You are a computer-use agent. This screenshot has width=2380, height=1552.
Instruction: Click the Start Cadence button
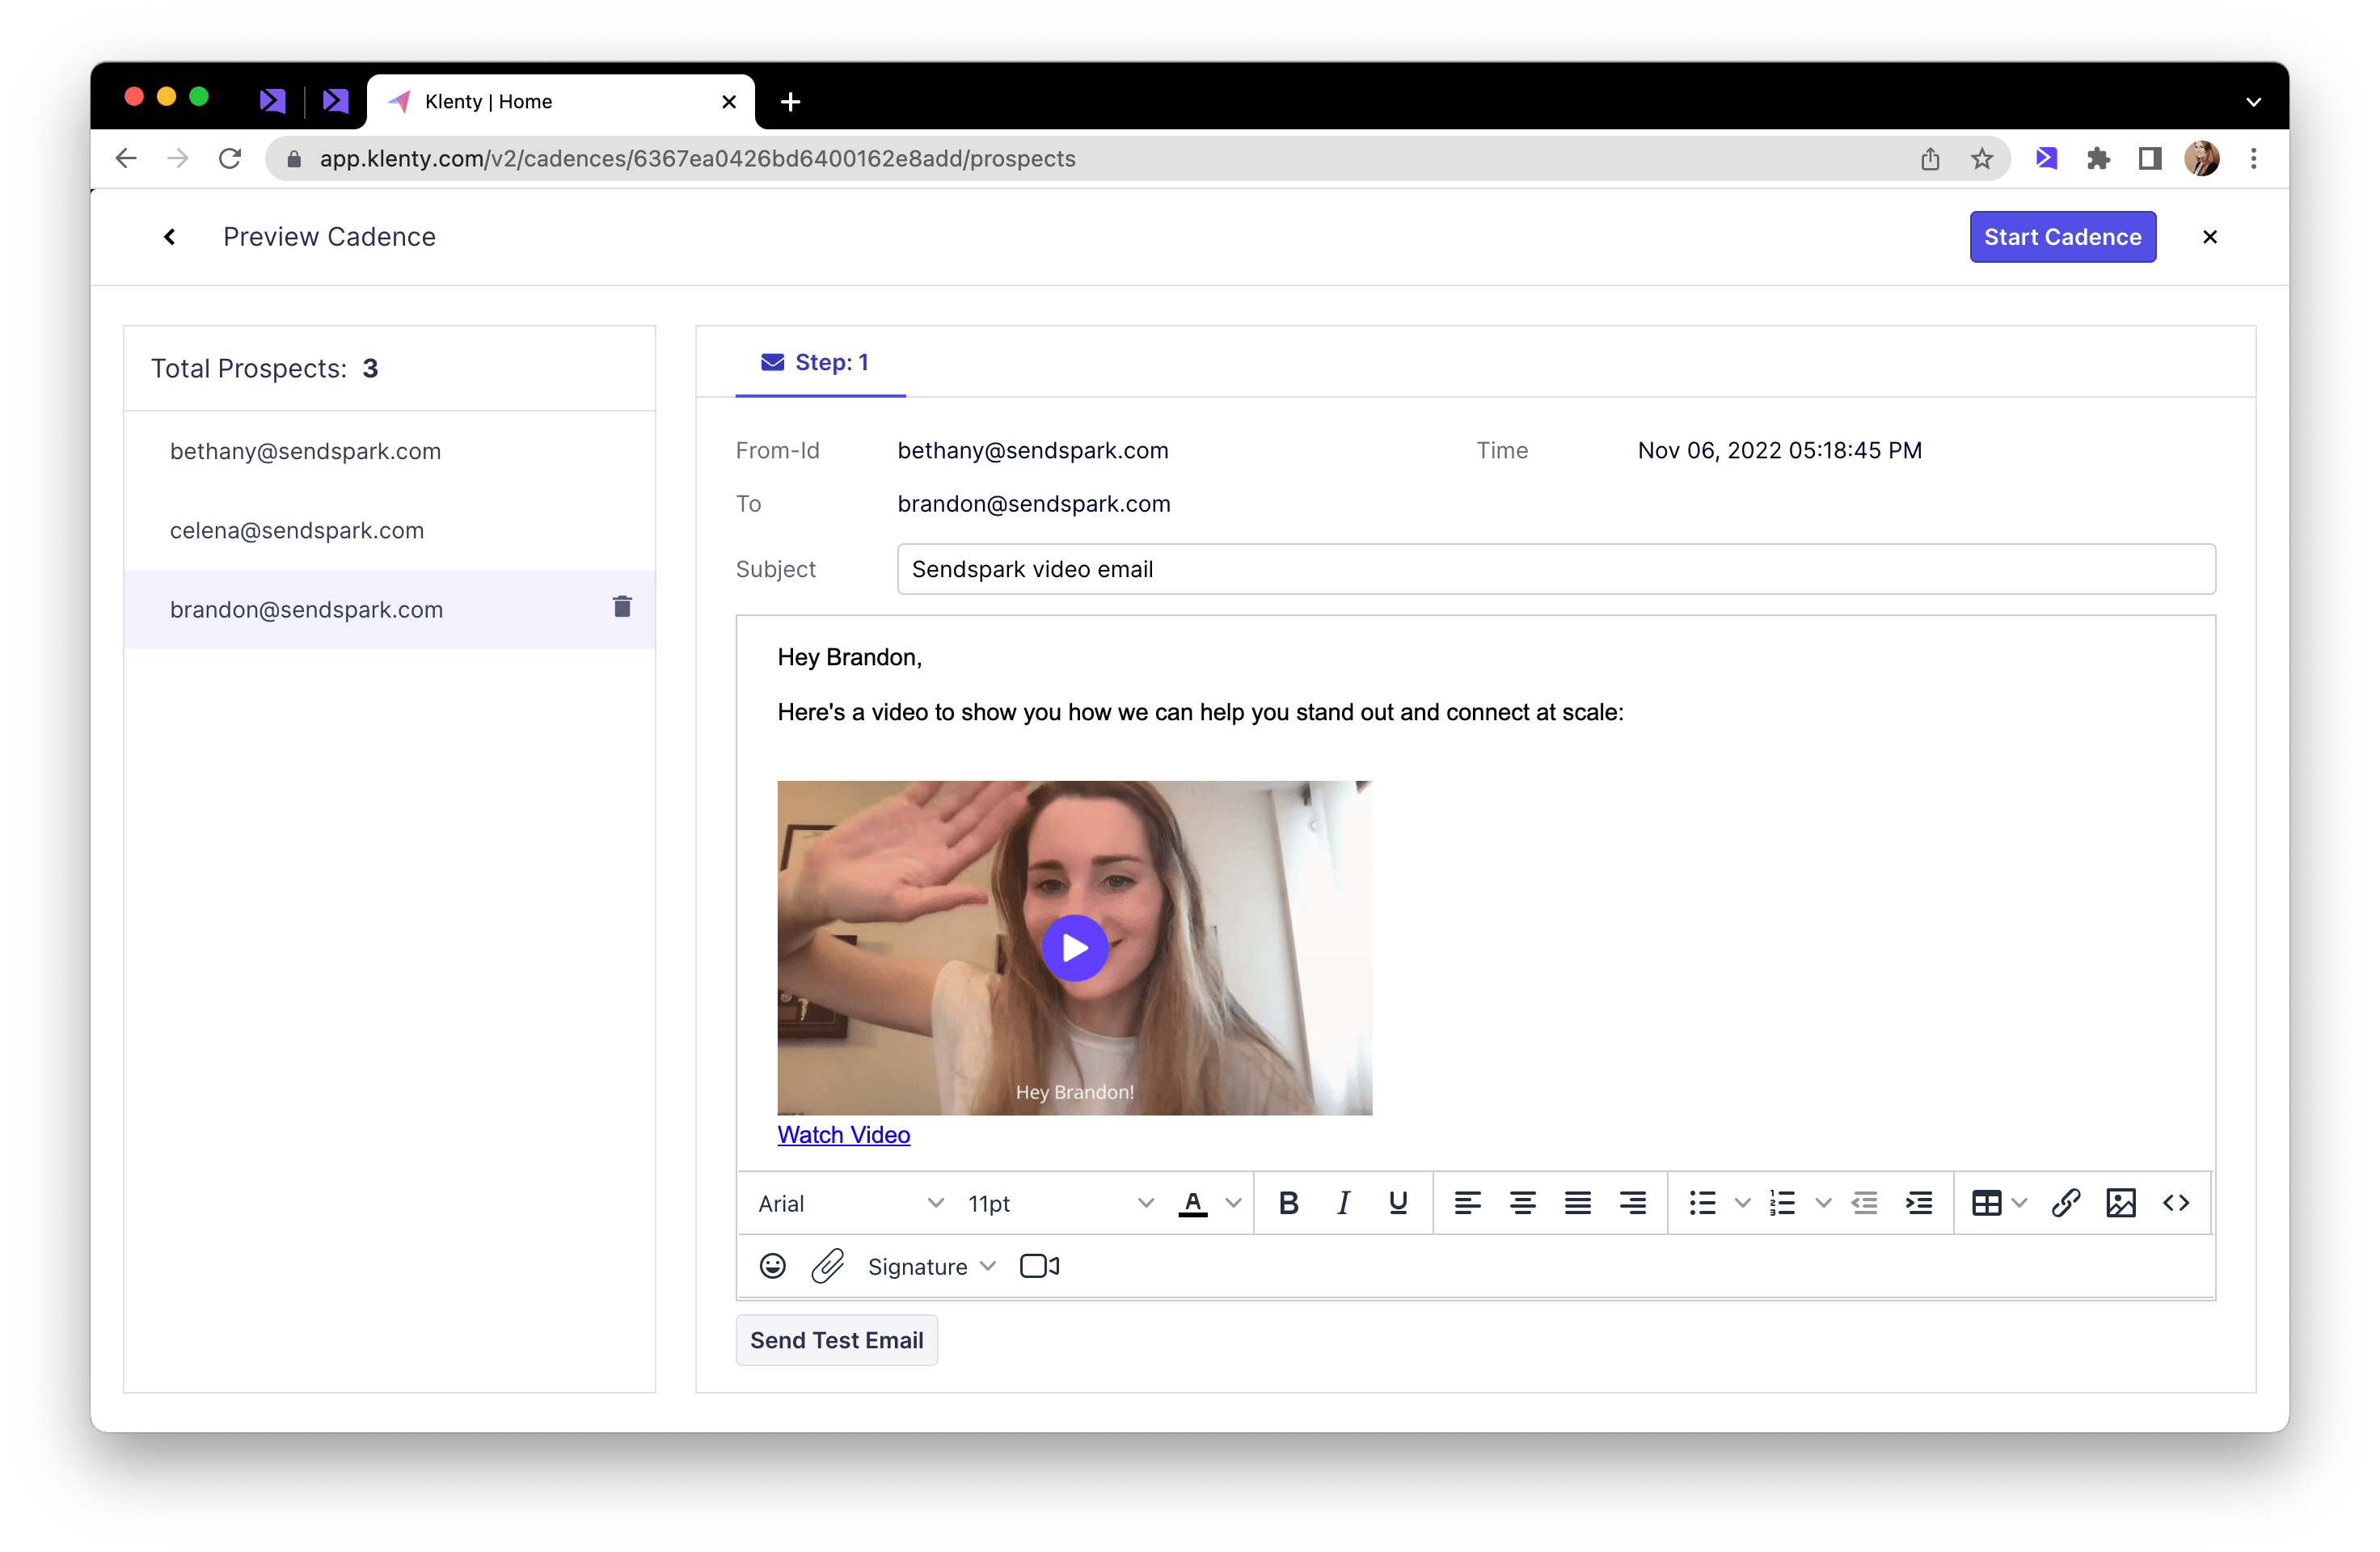point(2062,237)
